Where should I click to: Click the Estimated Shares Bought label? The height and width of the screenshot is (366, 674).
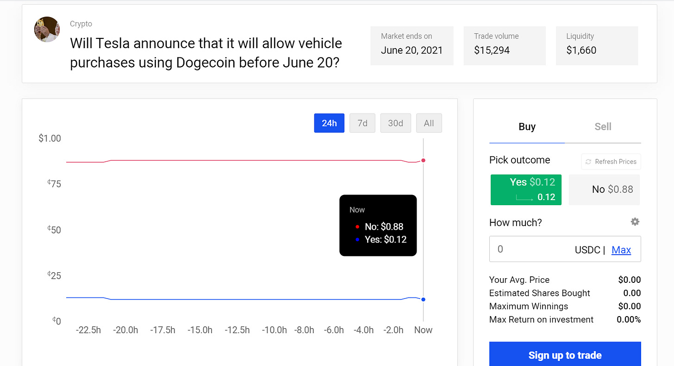coord(540,293)
